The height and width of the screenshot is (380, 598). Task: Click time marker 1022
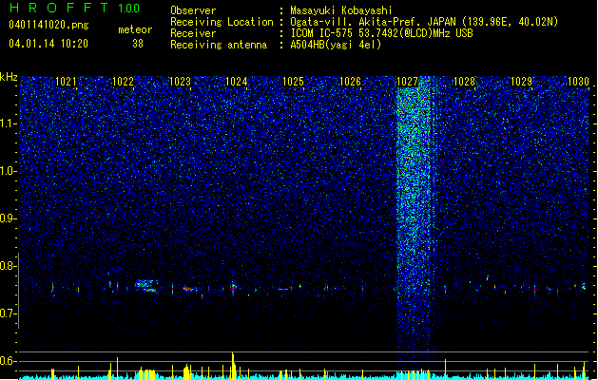point(124,82)
